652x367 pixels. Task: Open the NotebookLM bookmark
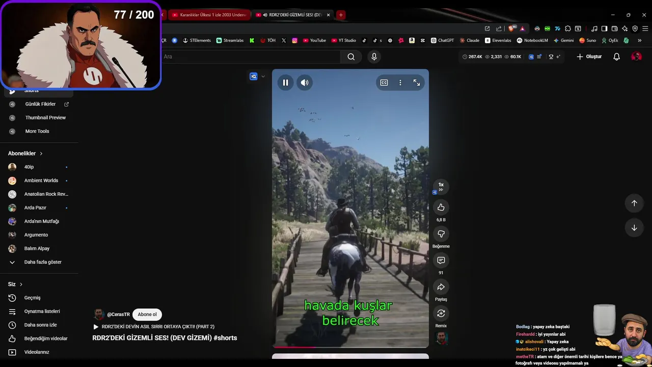pyautogui.click(x=532, y=40)
